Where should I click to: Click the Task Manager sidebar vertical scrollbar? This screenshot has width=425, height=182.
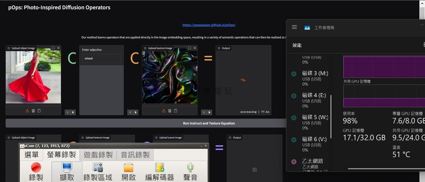point(331,117)
